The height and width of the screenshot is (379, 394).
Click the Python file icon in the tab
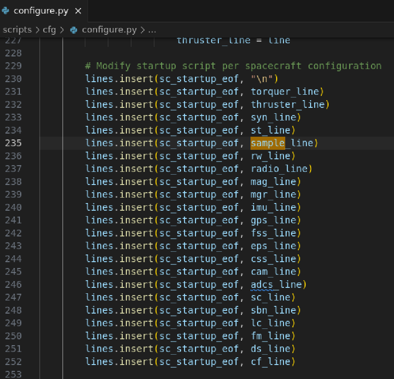click(x=5, y=11)
